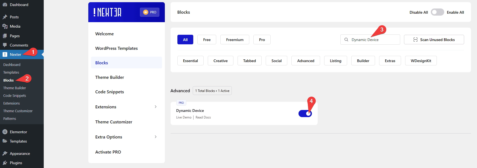Click the Comments bubble icon
Viewport: 477px width, 168px height.
(5, 45)
